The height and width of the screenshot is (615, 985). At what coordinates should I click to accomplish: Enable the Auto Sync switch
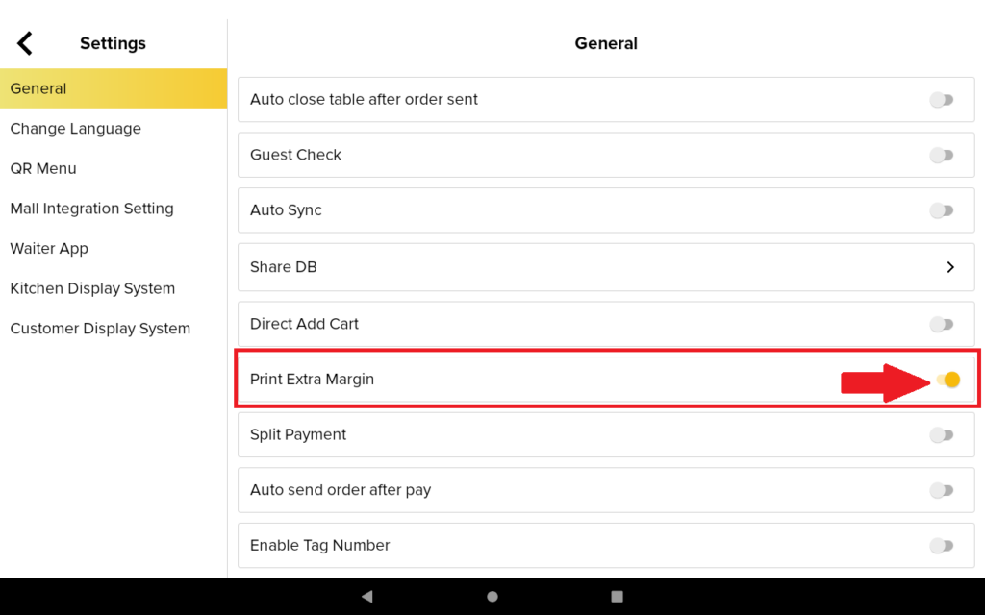[942, 210]
